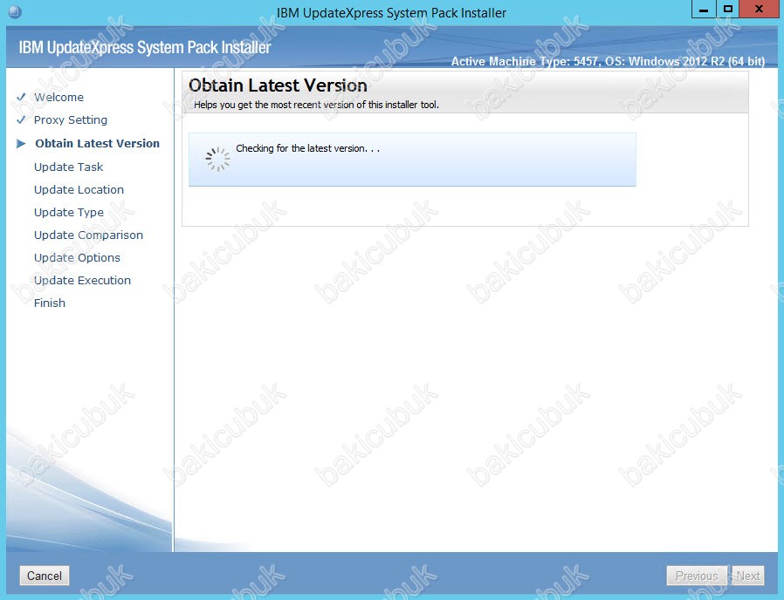Image resolution: width=784 pixels, height=600 pixels.
Task: Close the installer window
Action: coord(759,10)
